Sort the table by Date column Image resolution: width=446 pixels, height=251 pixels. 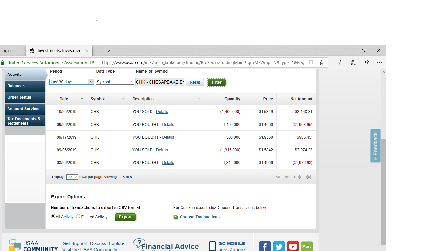click(64, 99)
